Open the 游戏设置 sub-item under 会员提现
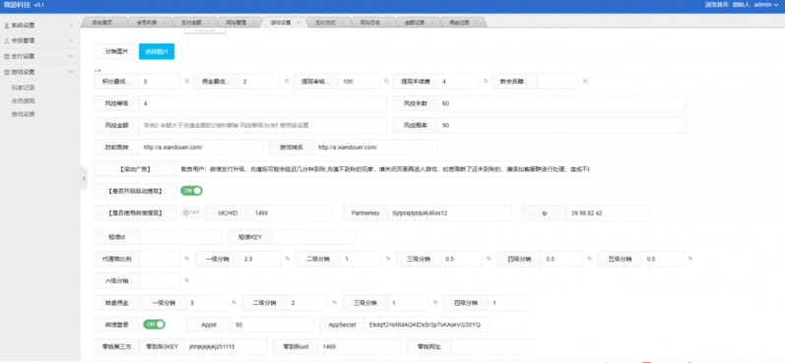785x363 pixels. click(24, 114)
